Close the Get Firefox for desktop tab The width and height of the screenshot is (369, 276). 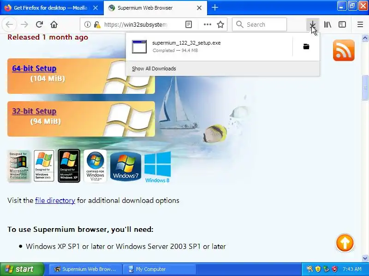tap(95, 8)
